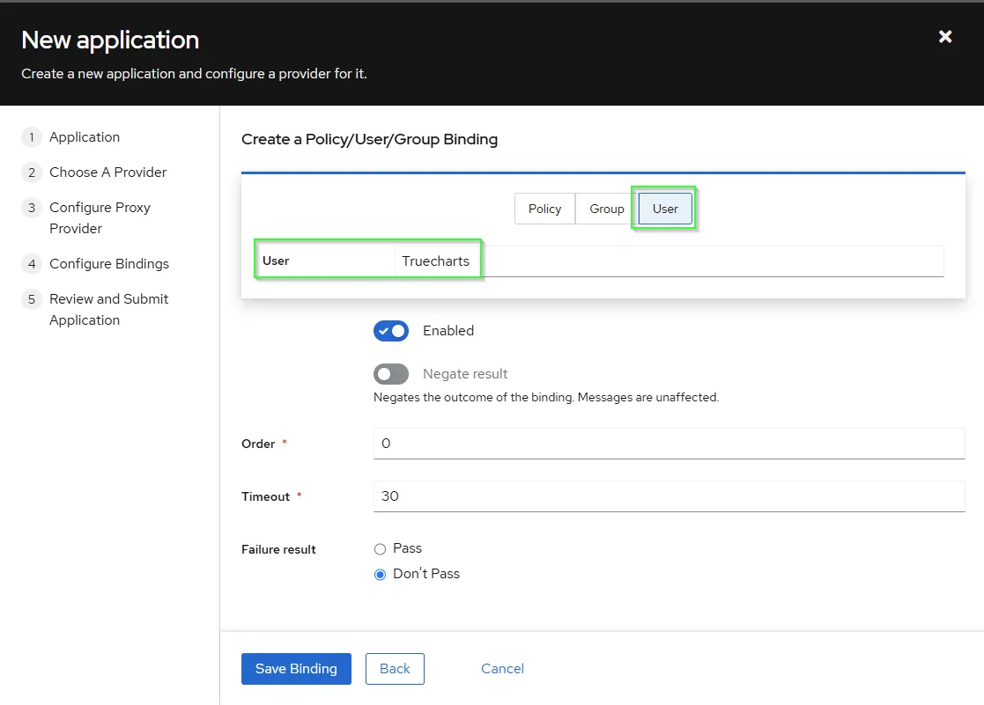This screenshot has width=984, height=705.
Task: Click the Timeout input field
Action: [x=669, y=496]
